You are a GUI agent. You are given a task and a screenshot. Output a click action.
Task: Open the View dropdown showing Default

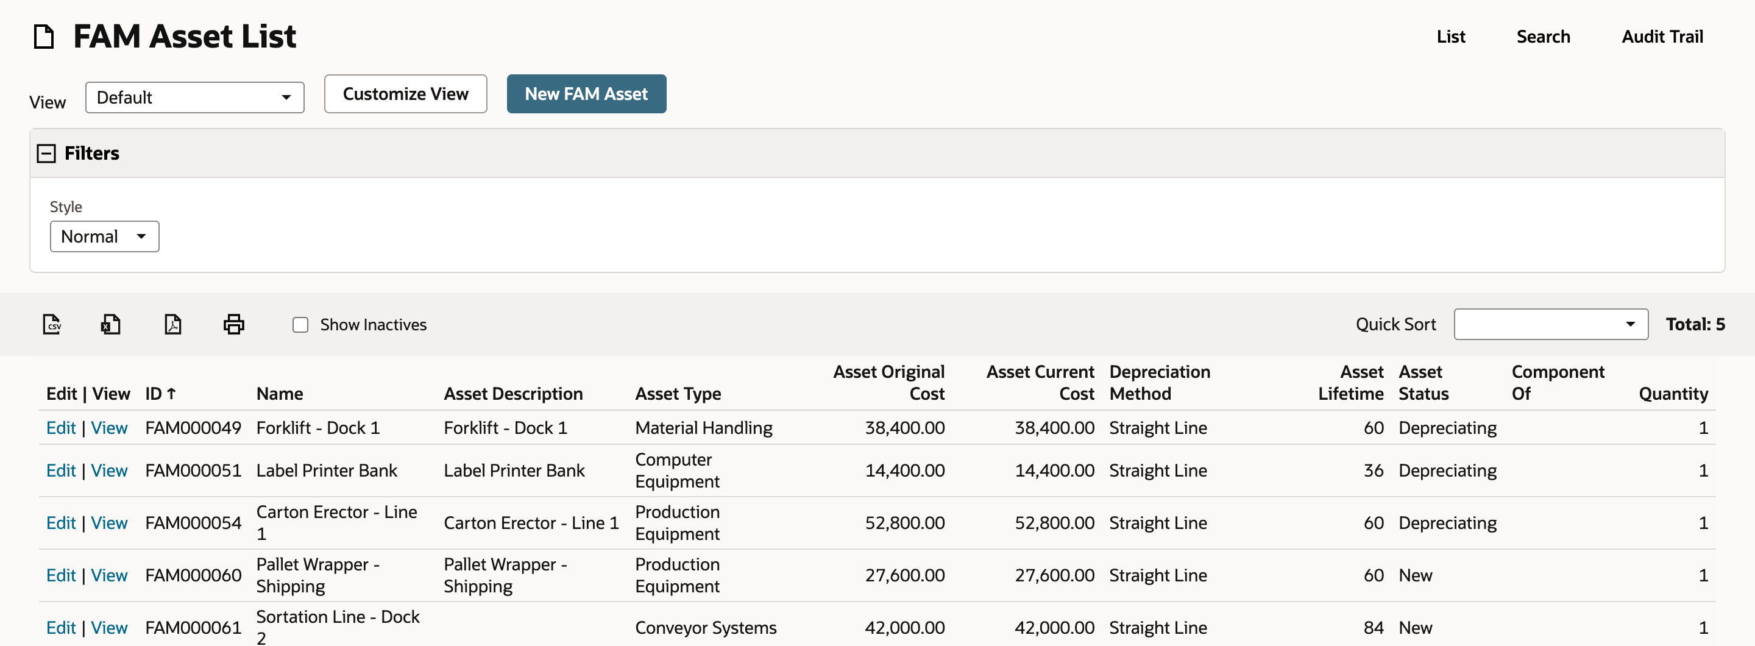[x=195, y=98]
